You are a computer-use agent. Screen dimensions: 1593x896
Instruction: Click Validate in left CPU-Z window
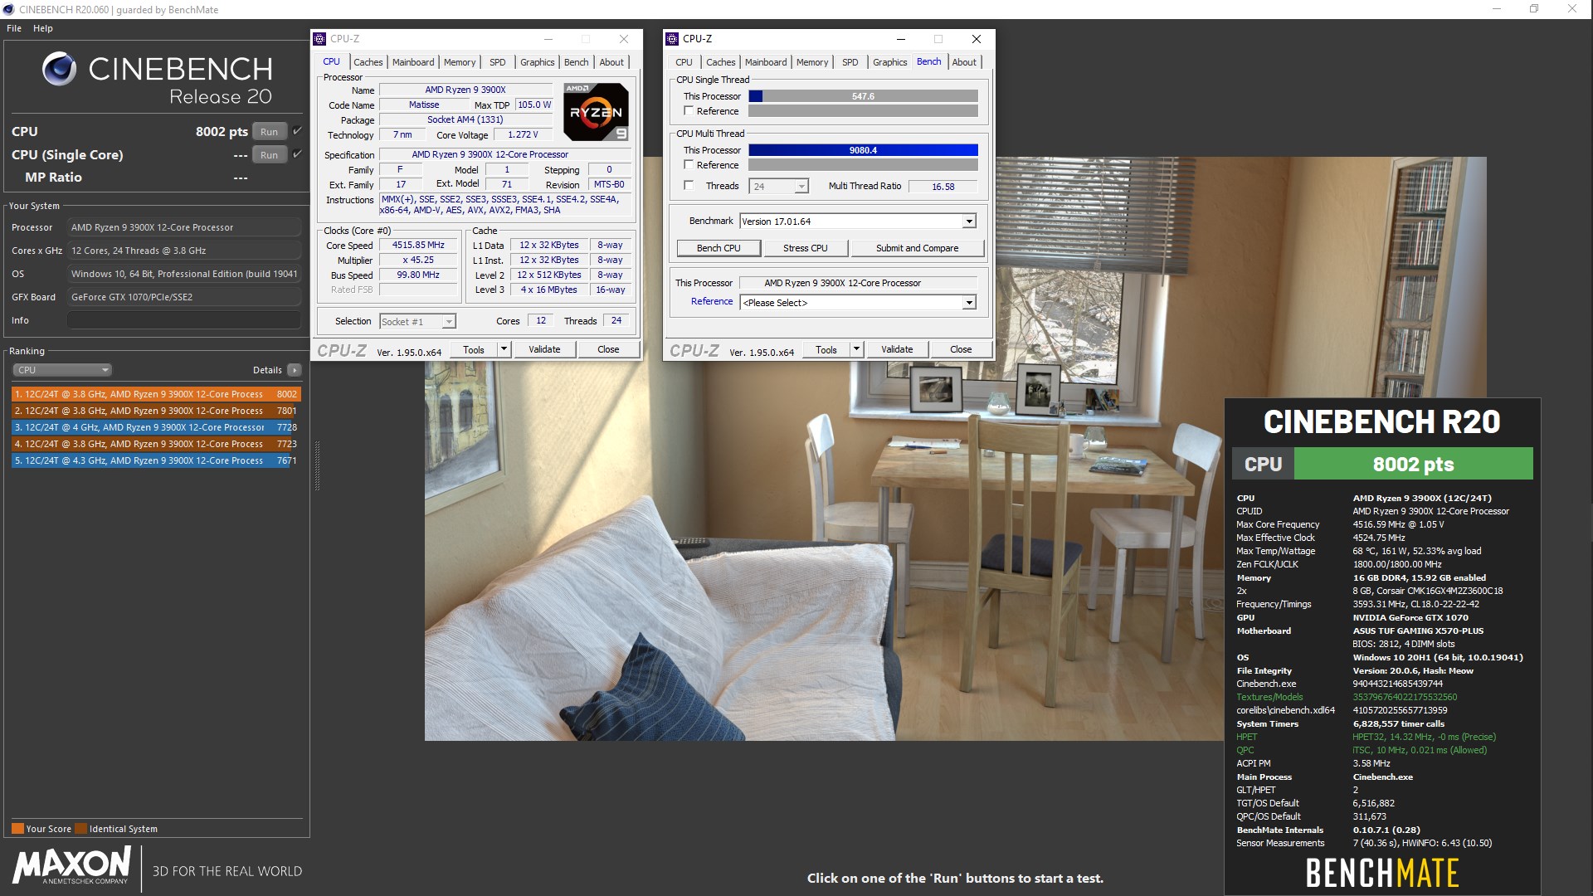544,349
